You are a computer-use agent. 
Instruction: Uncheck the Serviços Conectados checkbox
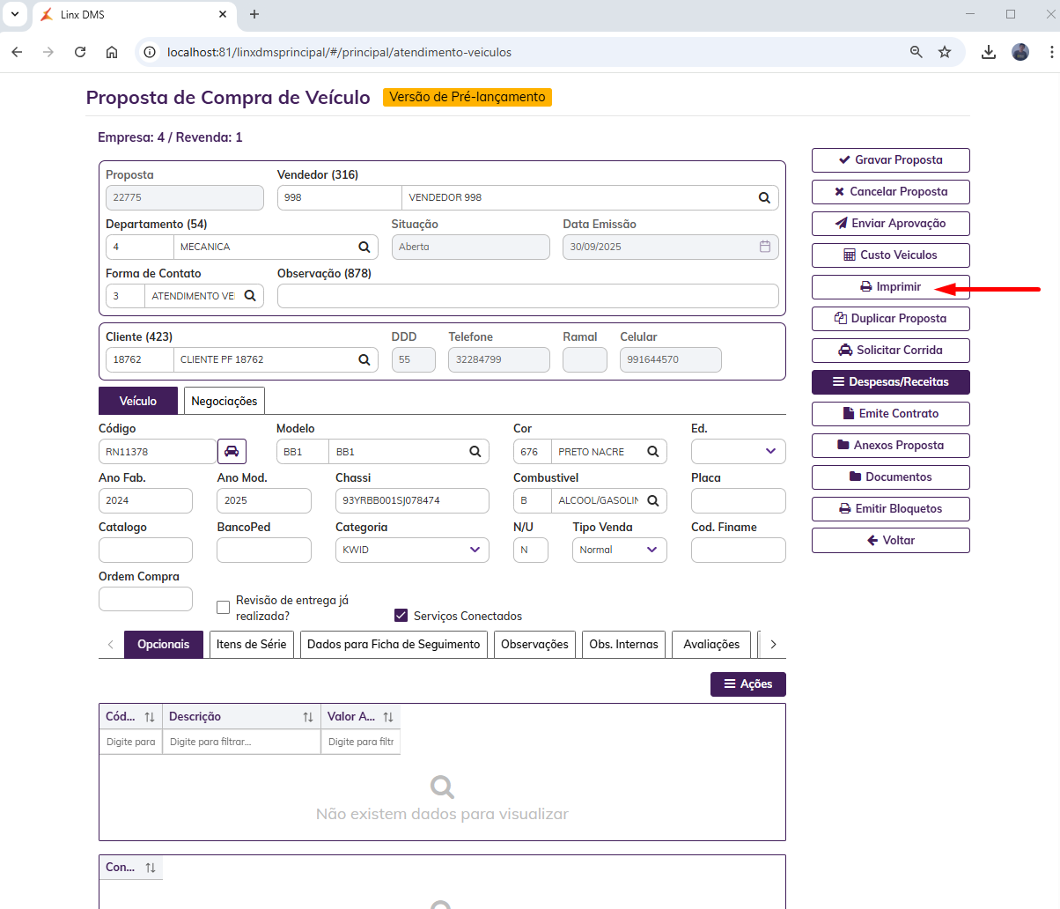click(401, 616)
